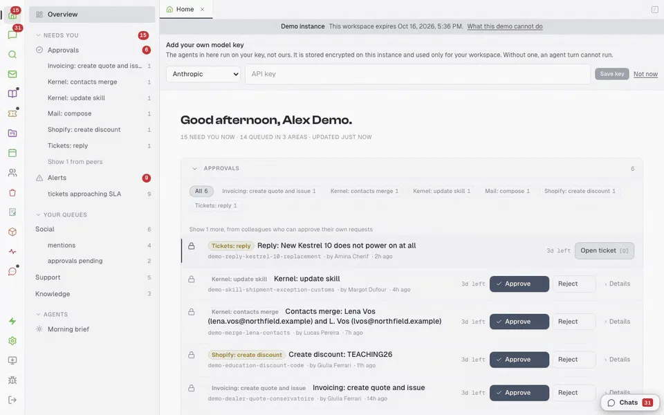The width and height of the screenshot is (664, 415).
Task: Reject the Contacts merge: Lena Vos request
Action: click(x=574, y=322)
